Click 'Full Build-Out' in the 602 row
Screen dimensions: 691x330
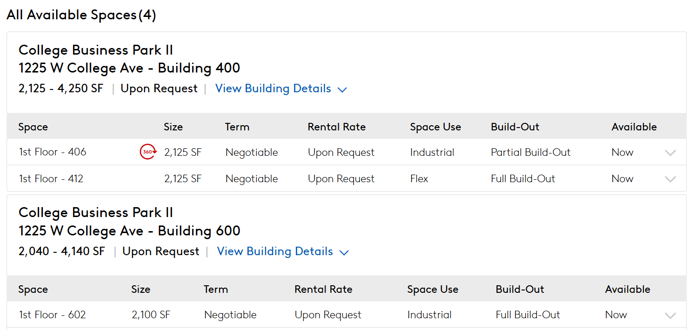tap(528, 314)
